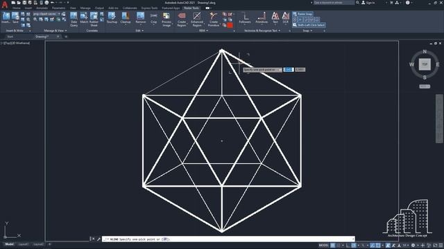Switch to the Annotate ribbon tab
This screenshot has height=249, width=444.
click(x=42, y=8)
